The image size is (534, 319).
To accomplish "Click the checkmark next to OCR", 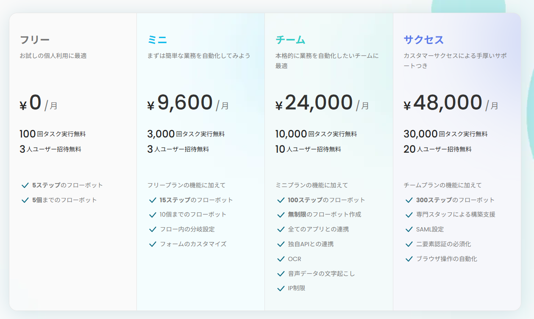I will point(281,259).
